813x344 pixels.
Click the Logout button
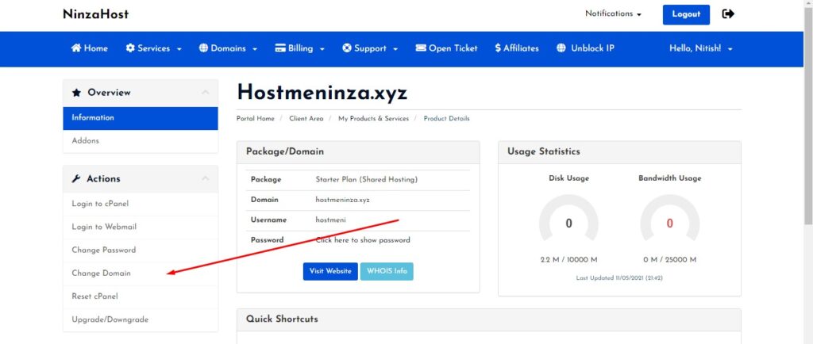coord(686,14)
